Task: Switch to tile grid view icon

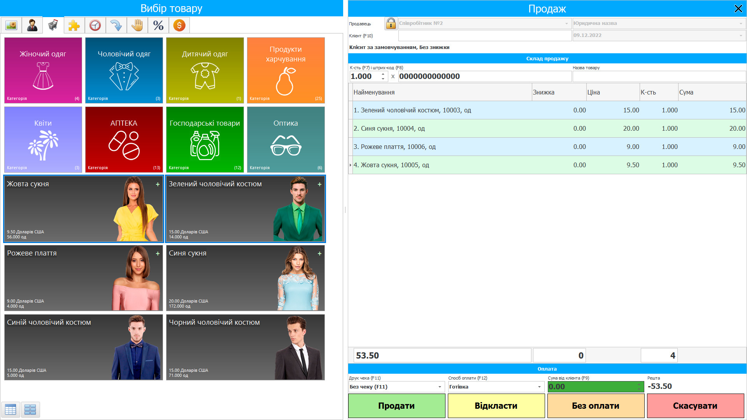Action: (30, 409)
